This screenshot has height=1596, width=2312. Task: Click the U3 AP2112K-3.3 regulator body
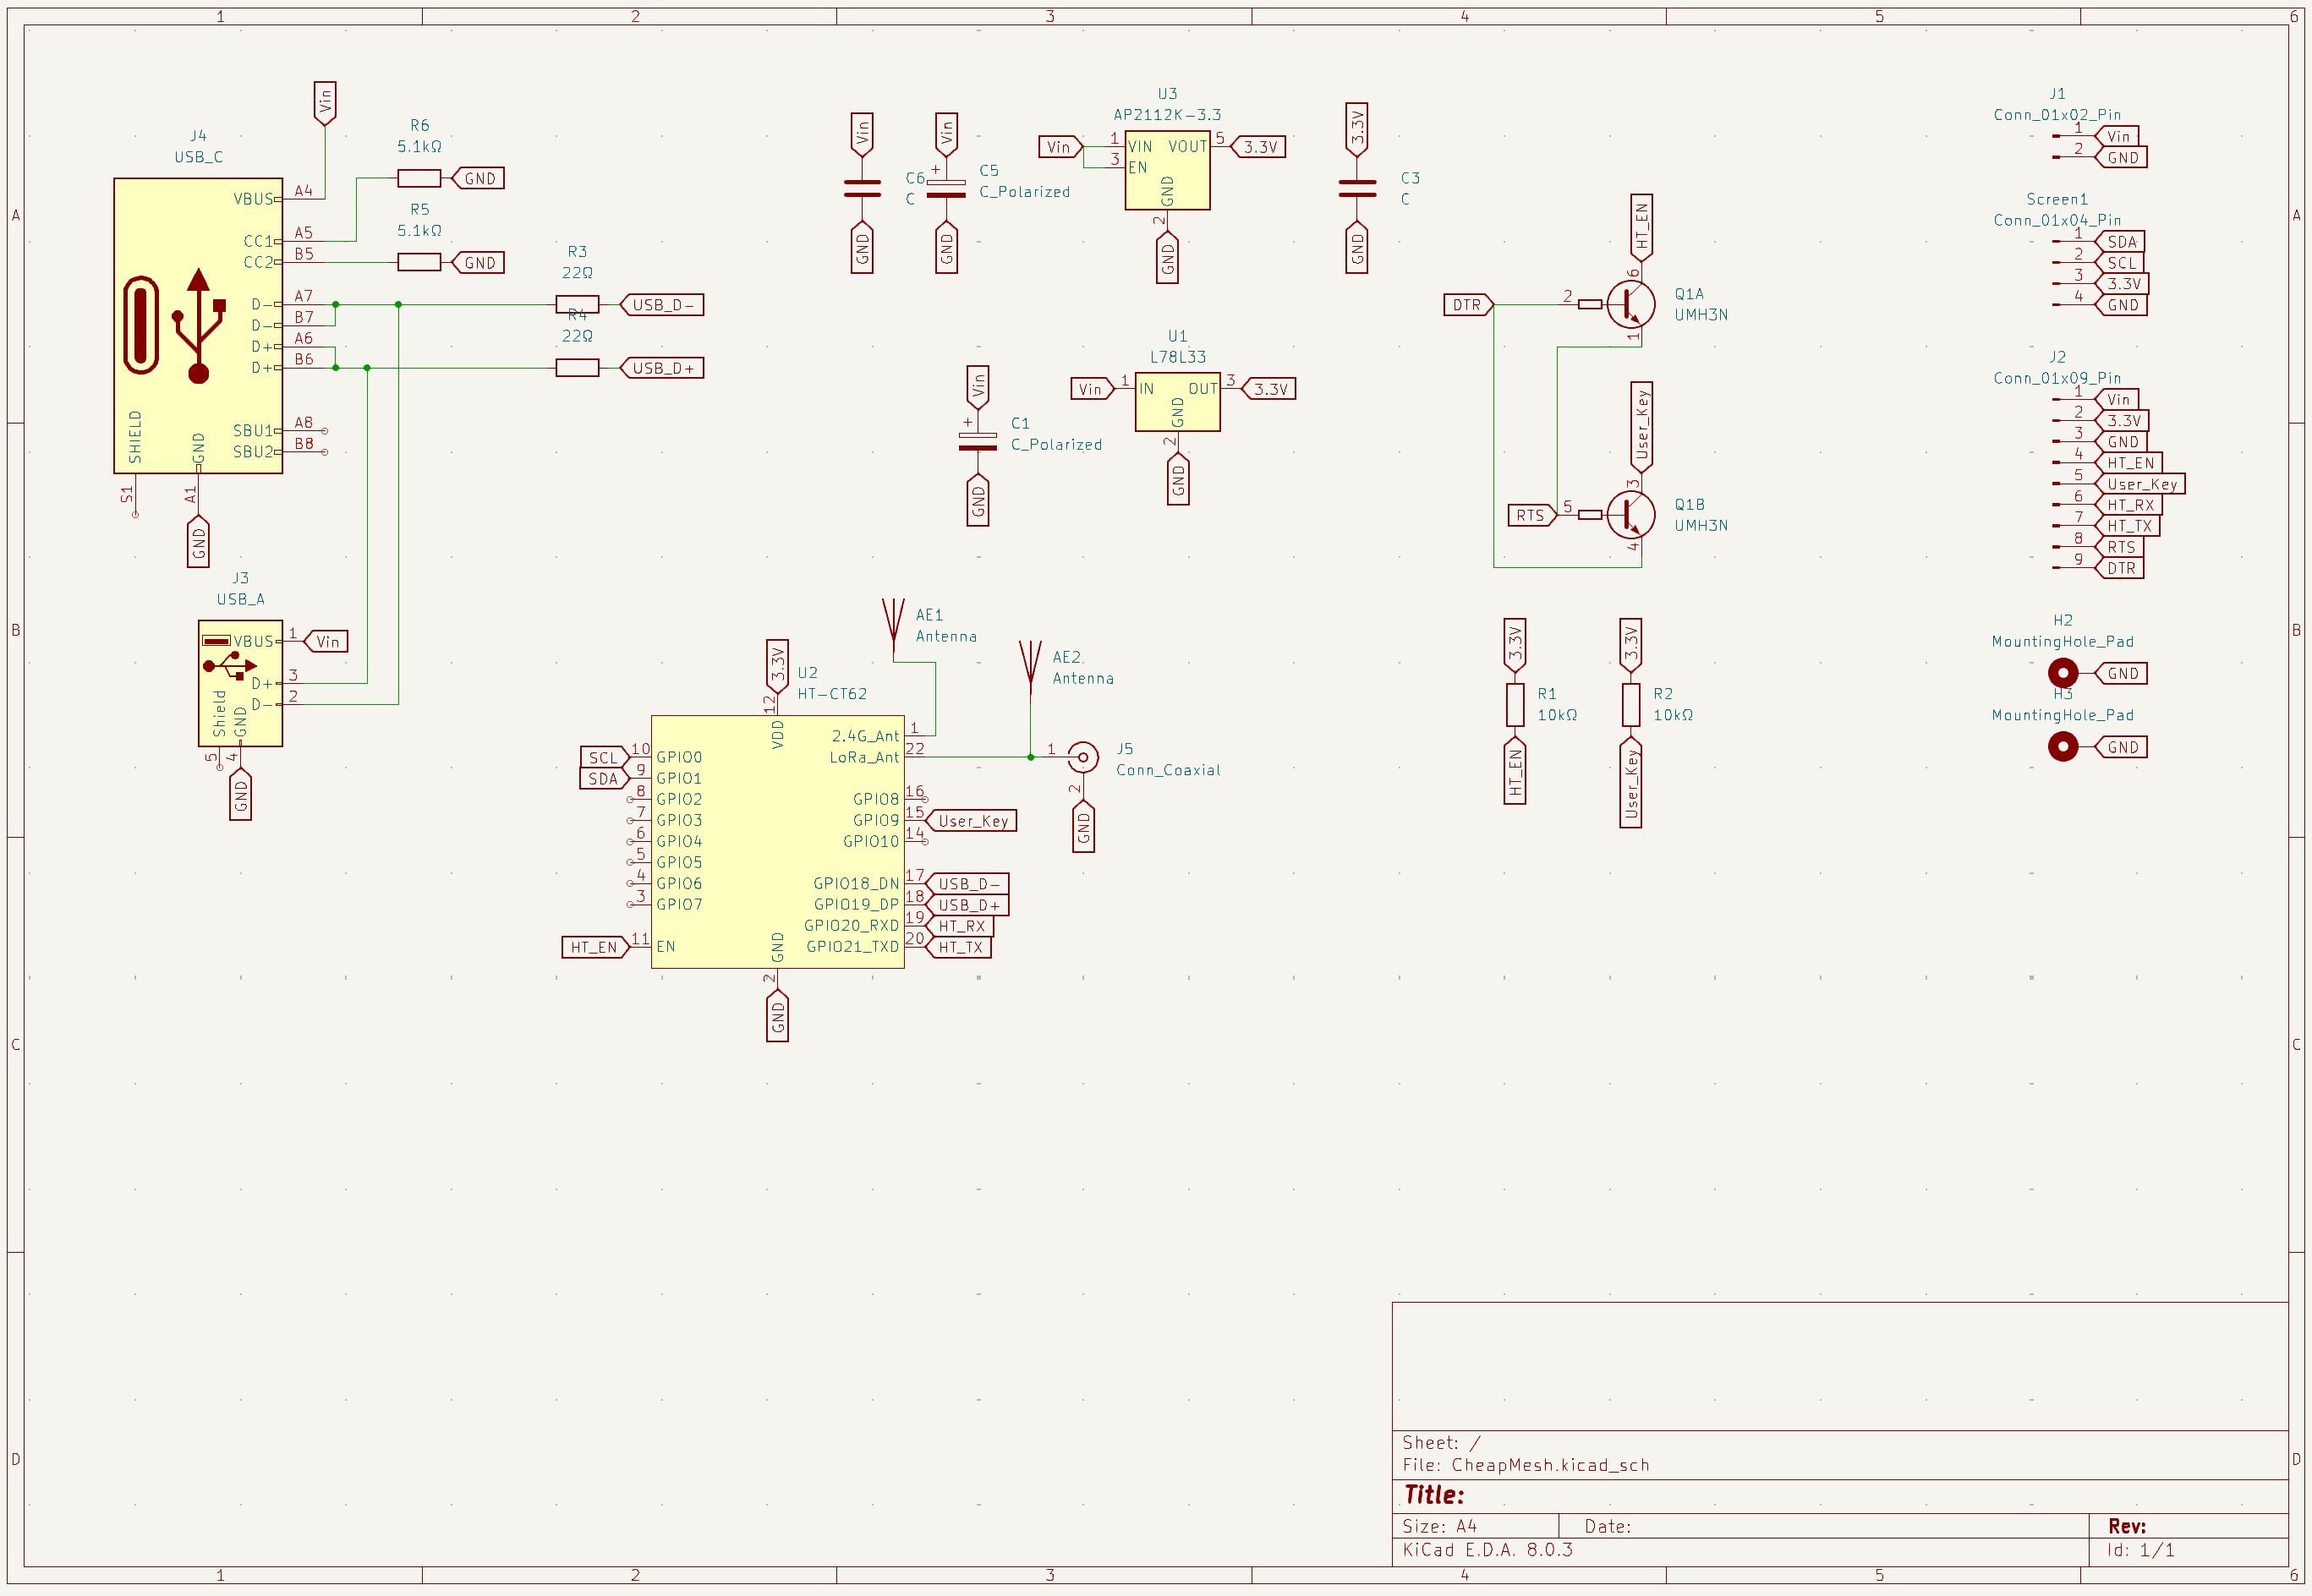pyautogui.click(x=1168, y=170)
